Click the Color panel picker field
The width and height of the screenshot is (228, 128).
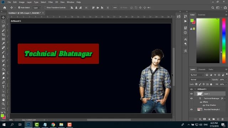(208, 41)
